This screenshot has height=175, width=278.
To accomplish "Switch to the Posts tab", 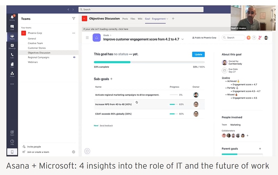I will (x=125, y=19).
